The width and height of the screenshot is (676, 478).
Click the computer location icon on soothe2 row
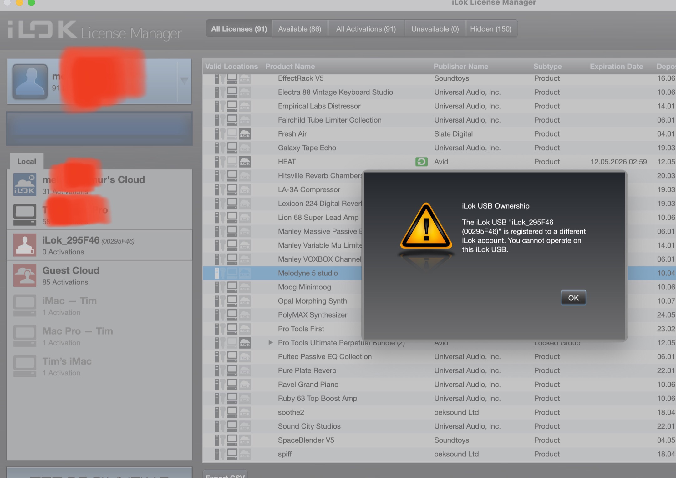(x=232, y=412)
